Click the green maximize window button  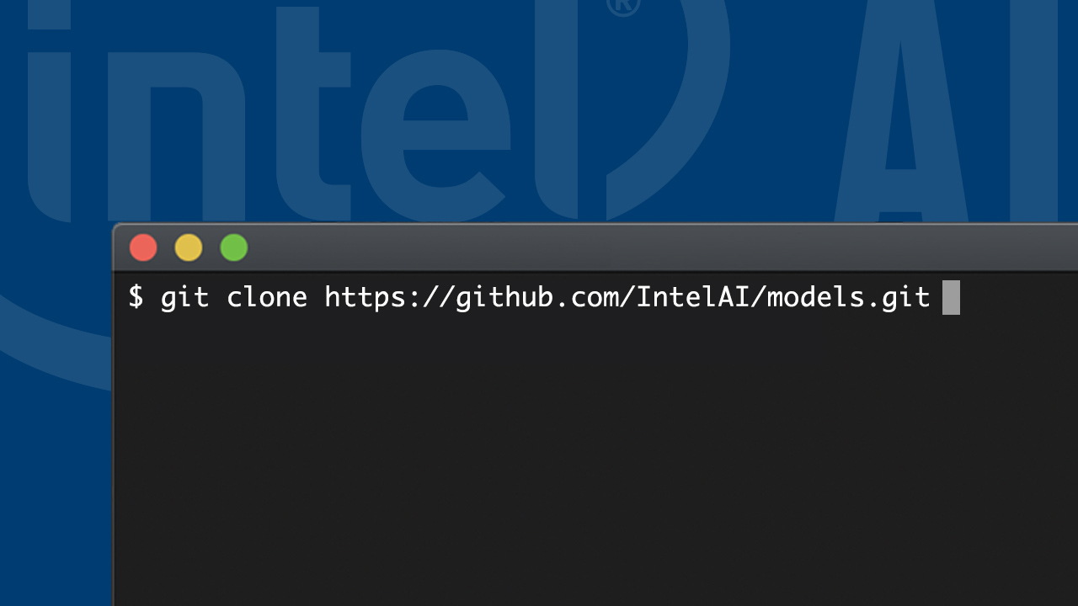[x=234, y=248]
